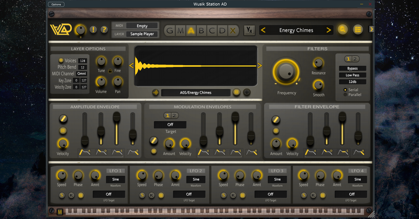Open the LFO 1 Sine waveform dropdown
Viewport: 419px width, 219px height.
coord(115,179)
